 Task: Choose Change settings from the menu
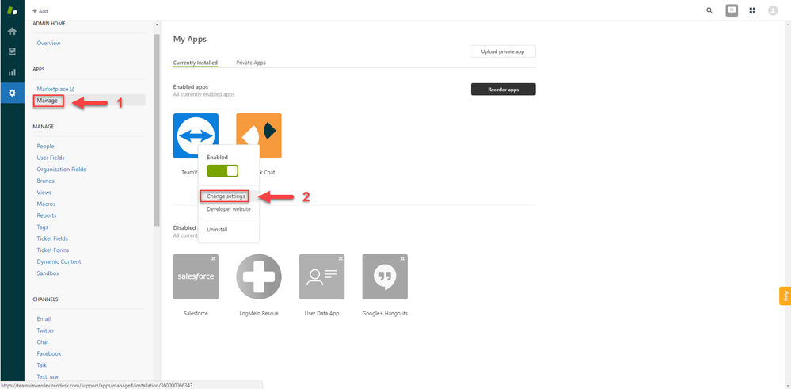coord(226,196)
